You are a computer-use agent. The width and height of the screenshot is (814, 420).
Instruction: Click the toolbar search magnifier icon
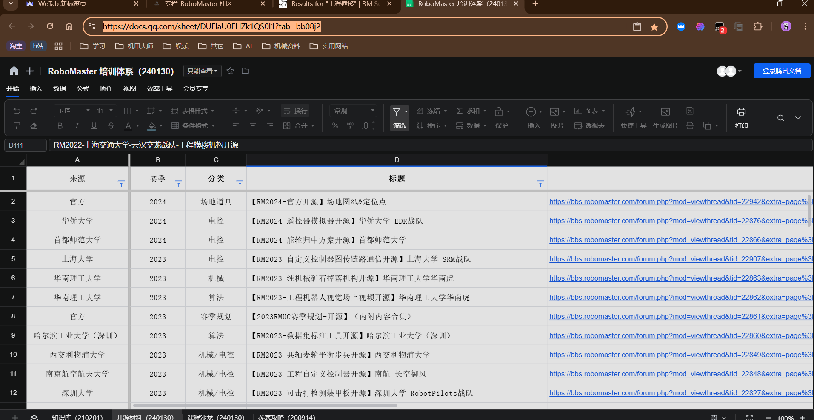(x=780, y=118)
